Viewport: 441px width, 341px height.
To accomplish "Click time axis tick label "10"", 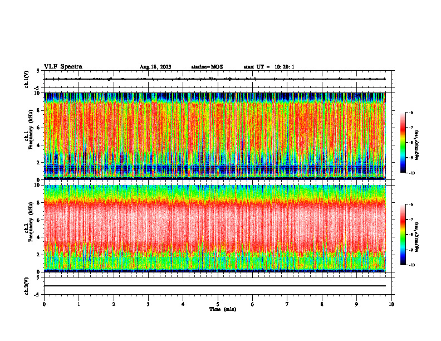I will tap(391, 304).
